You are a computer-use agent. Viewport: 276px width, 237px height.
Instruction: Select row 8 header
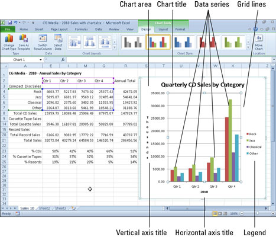[x=4, y=113]
